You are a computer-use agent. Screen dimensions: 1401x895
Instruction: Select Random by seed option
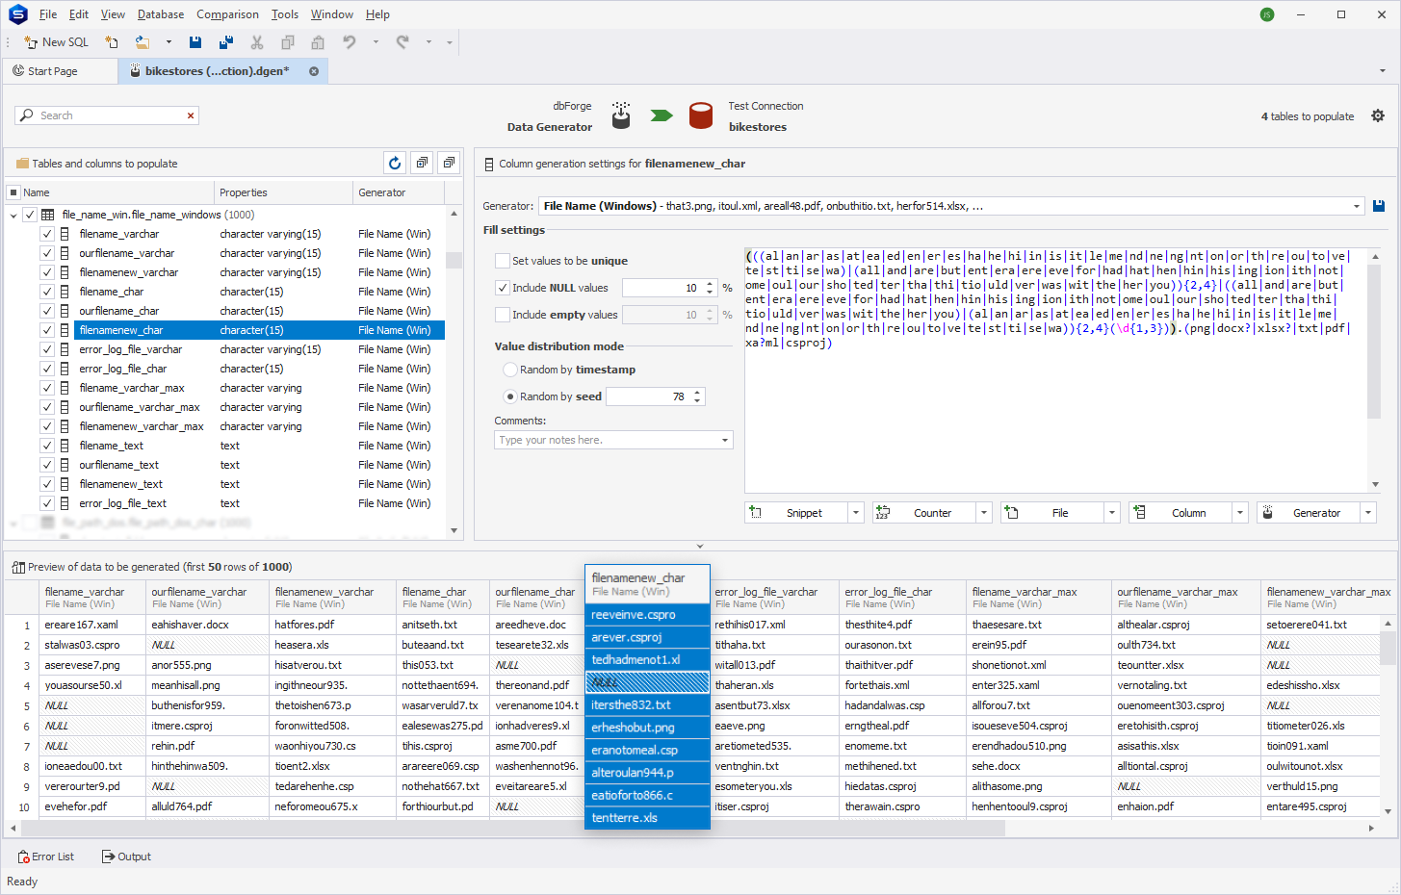510,396
